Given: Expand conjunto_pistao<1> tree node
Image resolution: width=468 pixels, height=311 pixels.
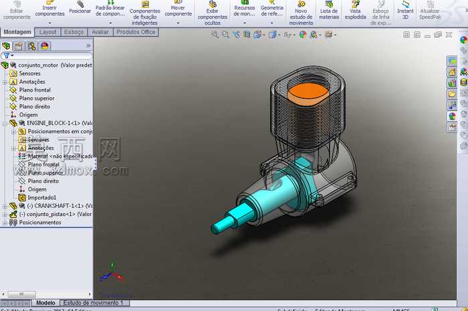Looking at the screenshot, I should (5, 214).
